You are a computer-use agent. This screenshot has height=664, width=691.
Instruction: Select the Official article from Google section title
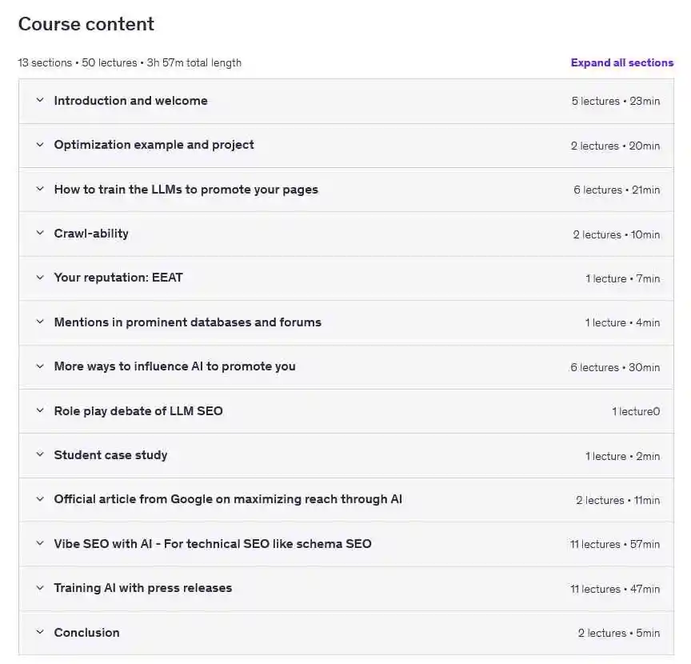coord(228,499)
